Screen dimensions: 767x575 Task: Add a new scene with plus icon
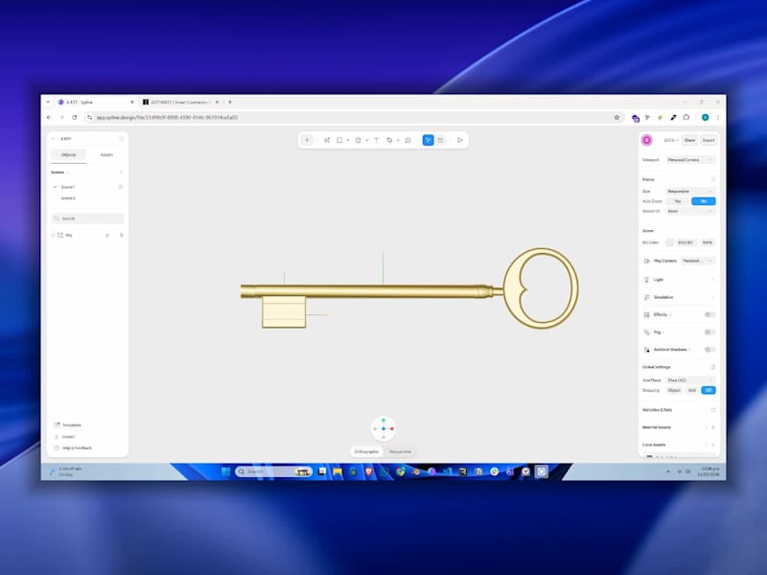click(x=122, y=172)
